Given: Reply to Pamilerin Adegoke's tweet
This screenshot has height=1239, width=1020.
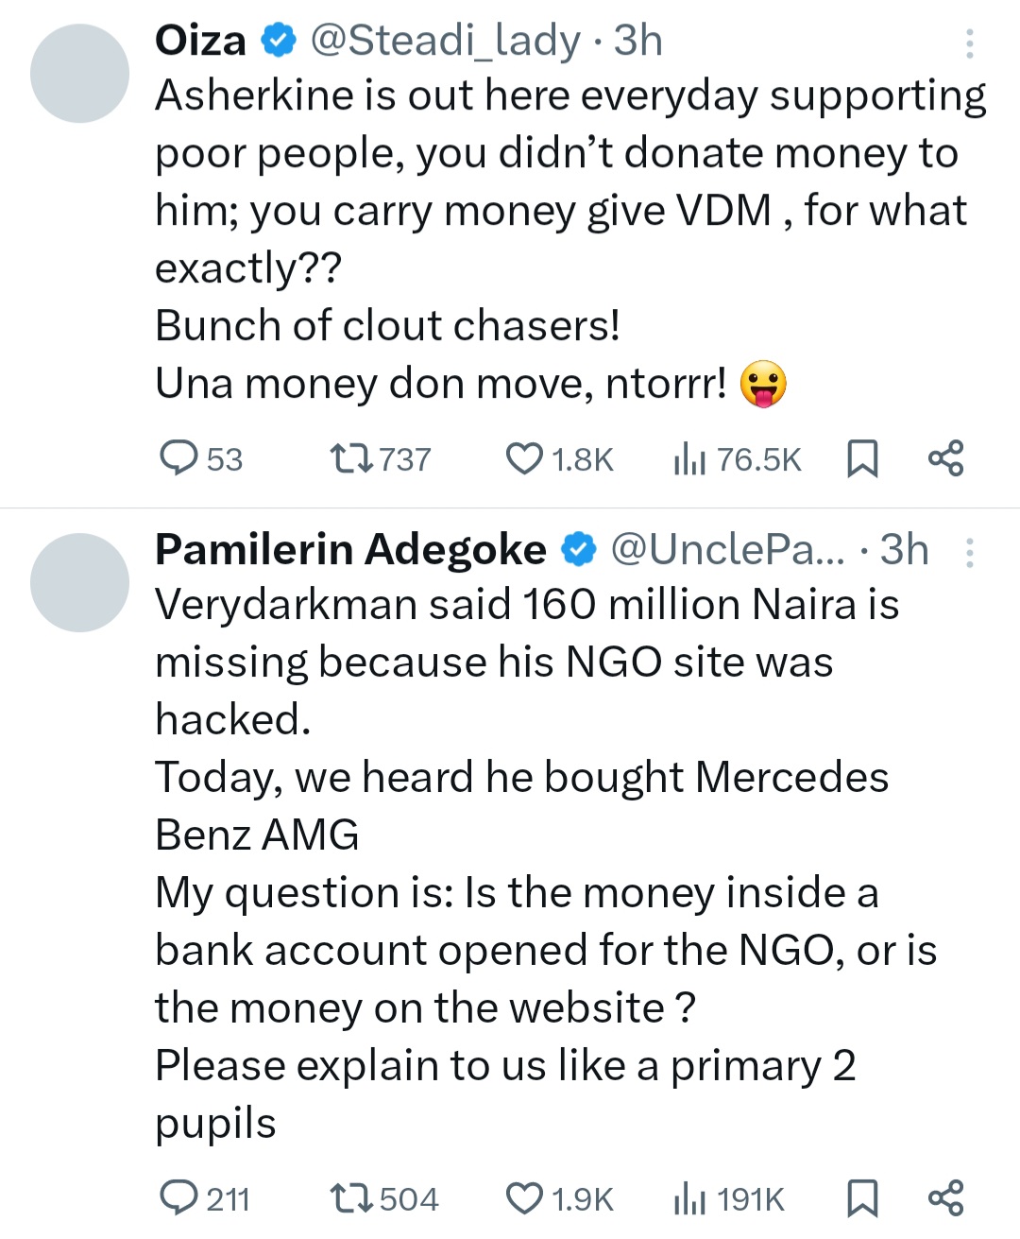Looking at the screenshot, I should pos(178,1198).
